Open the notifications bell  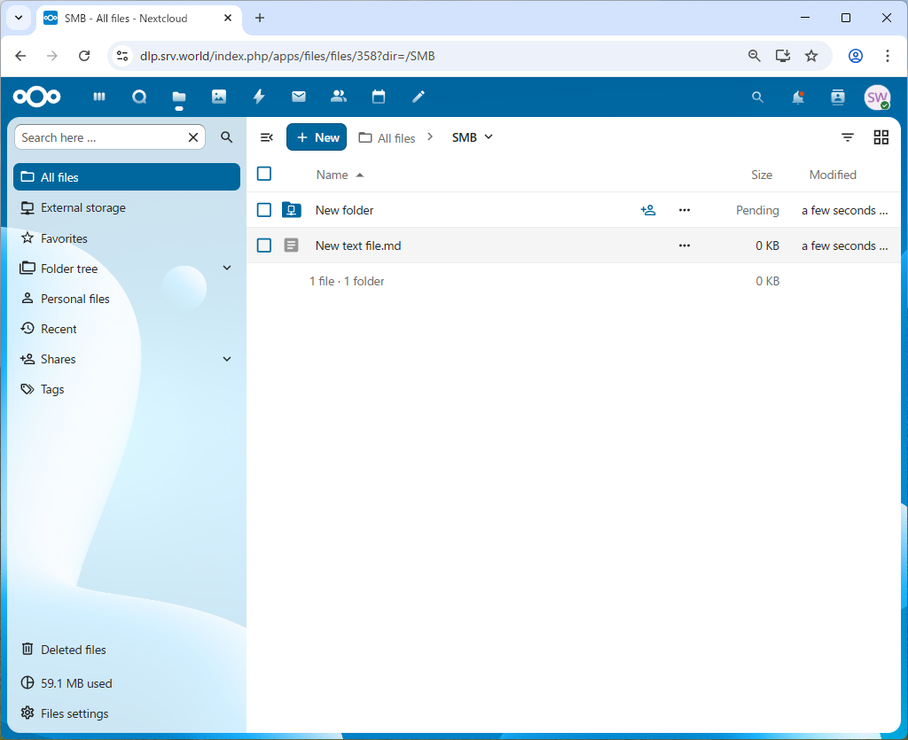pyautogui.click(x=798, y=97)
